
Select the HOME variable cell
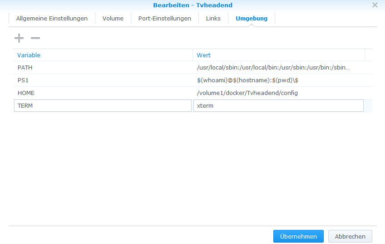103,93
